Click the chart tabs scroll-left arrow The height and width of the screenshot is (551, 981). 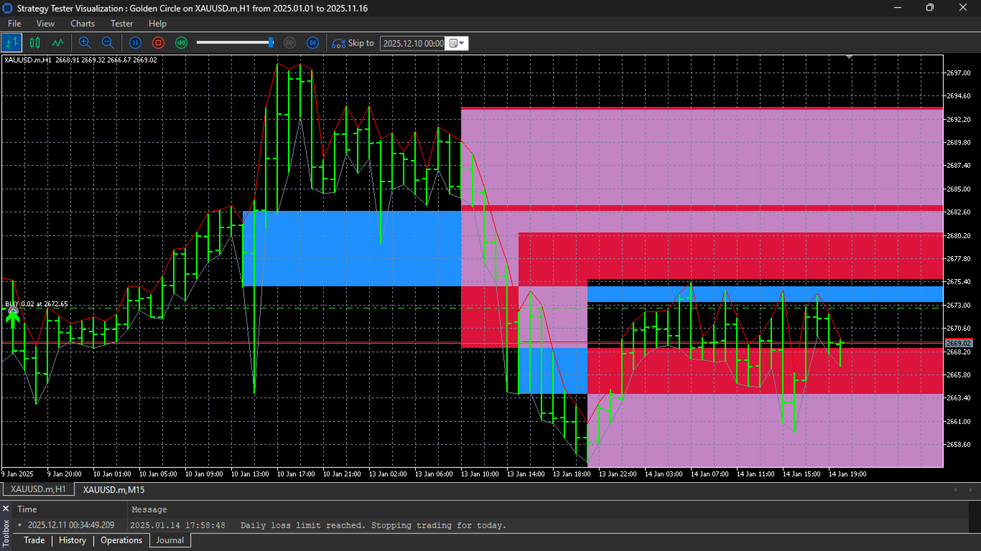955,489
